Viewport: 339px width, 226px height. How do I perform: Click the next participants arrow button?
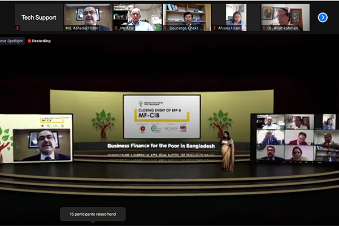pos(323,18)
